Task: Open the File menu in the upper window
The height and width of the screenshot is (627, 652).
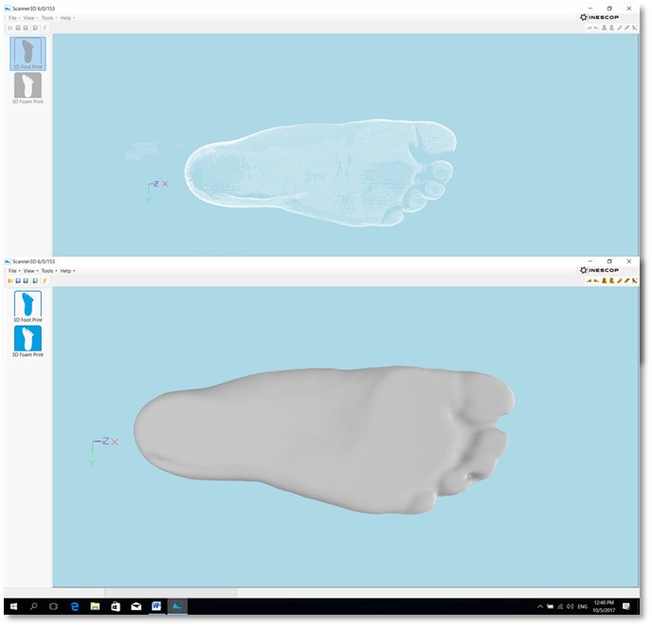Action: [12, 18]
